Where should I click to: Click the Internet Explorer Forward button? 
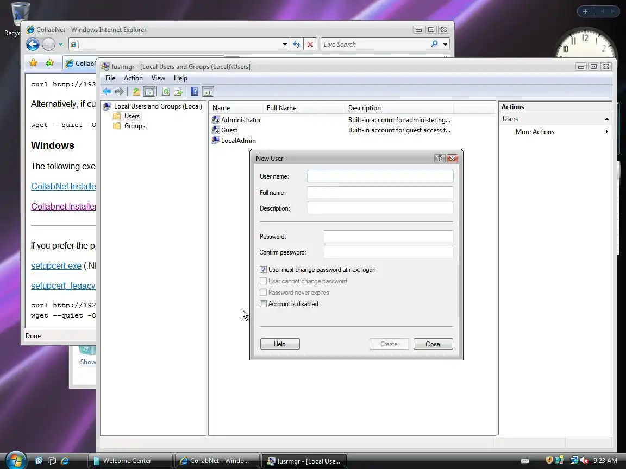coord(48,44)
